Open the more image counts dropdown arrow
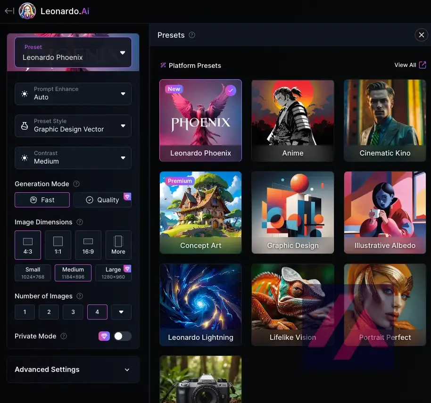Image resolution: width=431 pixels, height=403 pixels. [121, 312]
